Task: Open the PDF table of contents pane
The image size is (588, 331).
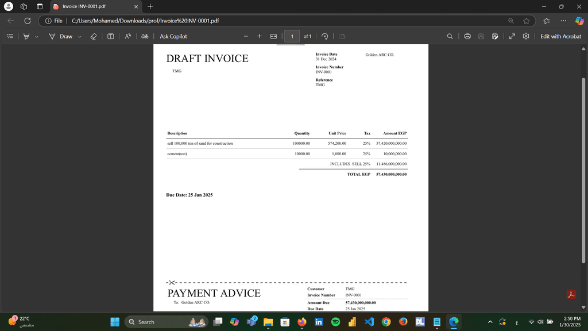Action: (10, 36)
